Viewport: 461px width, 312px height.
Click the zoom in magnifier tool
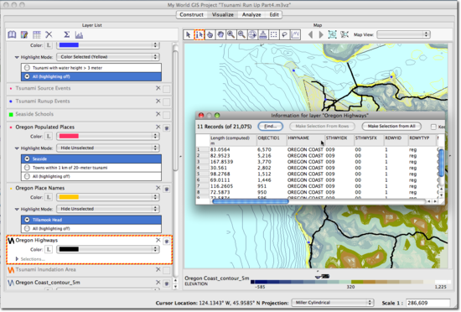[x=230, y=34]
